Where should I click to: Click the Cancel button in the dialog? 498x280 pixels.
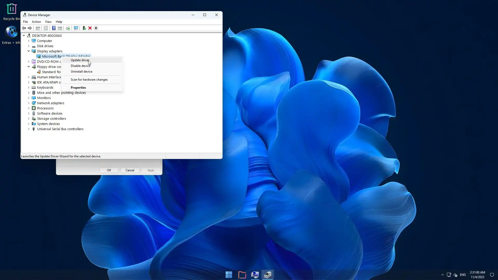130,170
